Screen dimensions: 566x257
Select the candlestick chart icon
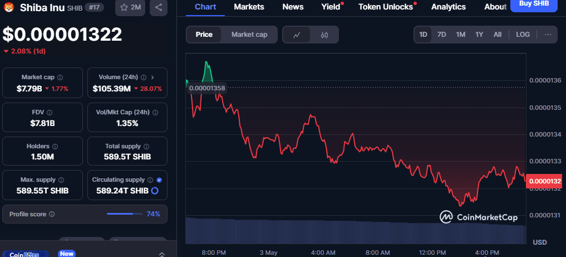(x=324, y=35)
